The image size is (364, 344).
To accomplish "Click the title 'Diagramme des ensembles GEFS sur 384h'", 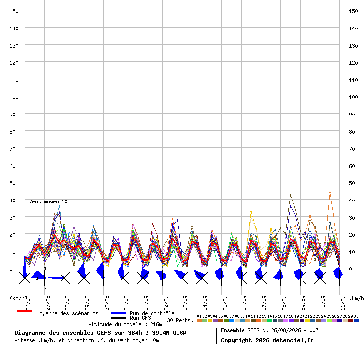I will click(78, 333).
